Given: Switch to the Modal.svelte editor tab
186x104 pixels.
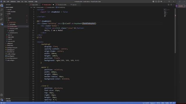Looking at the screenshot, I should [x=47, y=5].
